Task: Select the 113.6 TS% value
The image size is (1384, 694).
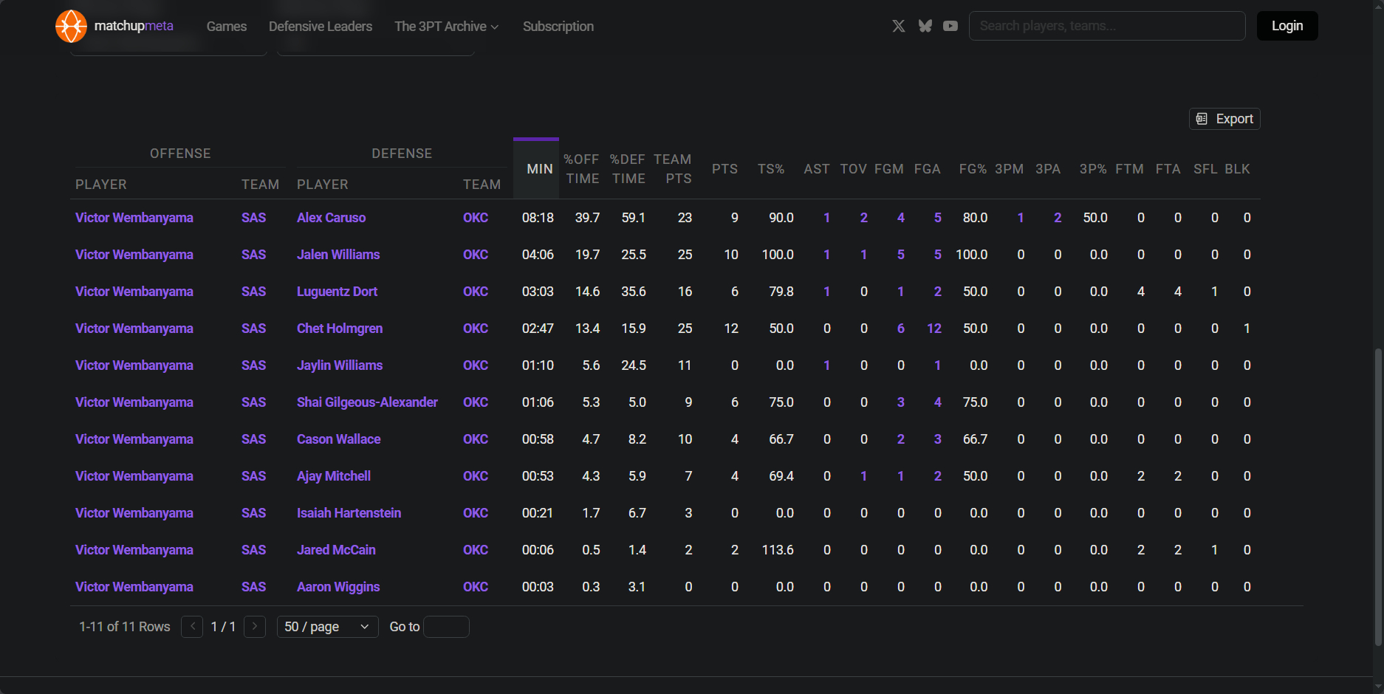Action: click(x=778, y=550)
